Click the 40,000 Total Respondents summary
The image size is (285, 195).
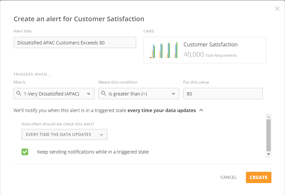coord(210,55)
